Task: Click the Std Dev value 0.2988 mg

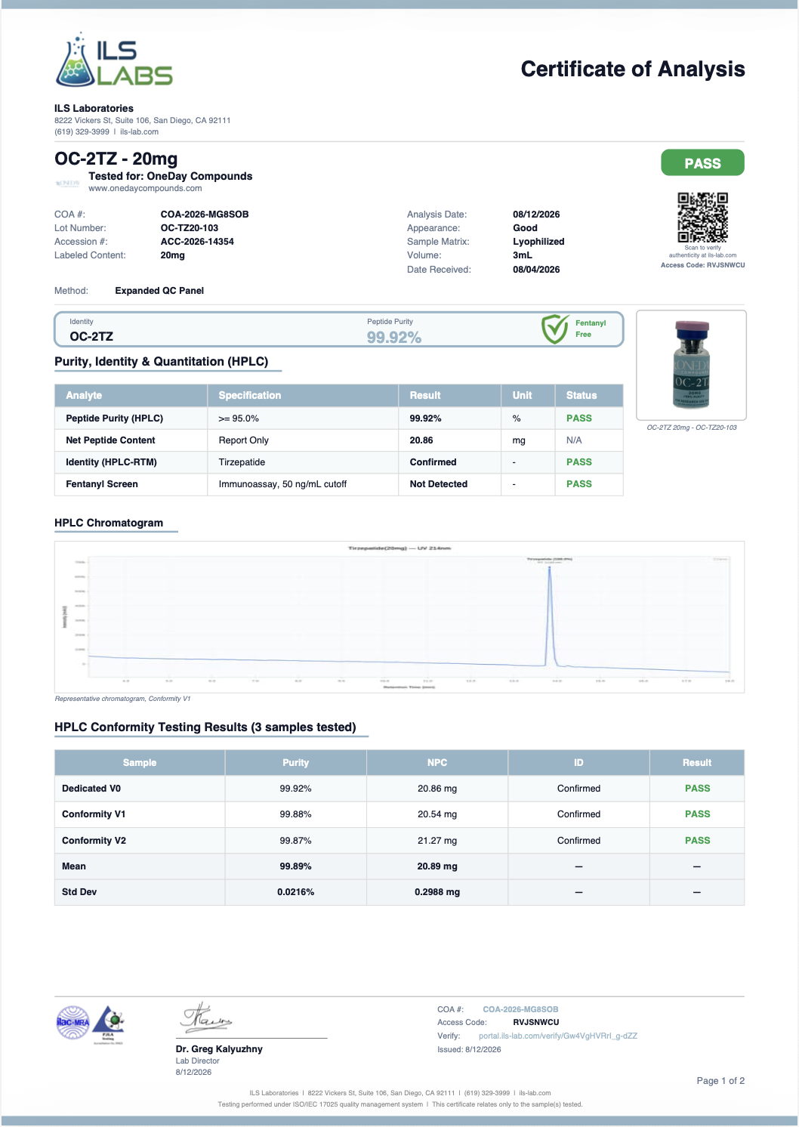Action: pyautogui.click(x=437, y=892)
